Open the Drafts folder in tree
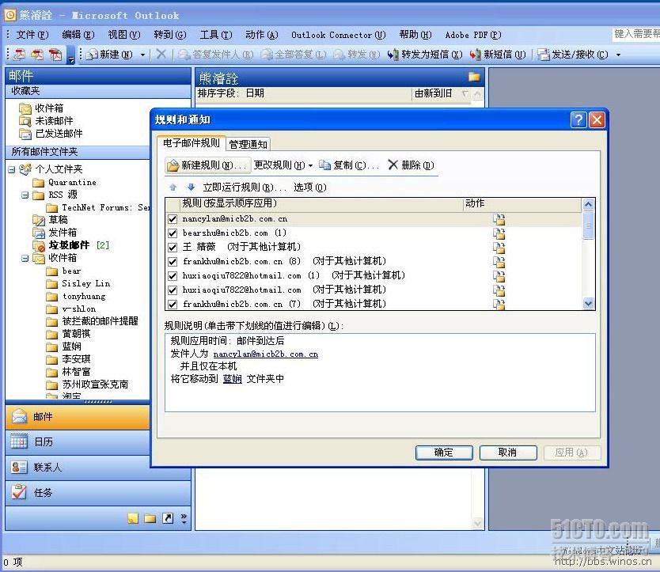660x572 pixels. [58, 220]
